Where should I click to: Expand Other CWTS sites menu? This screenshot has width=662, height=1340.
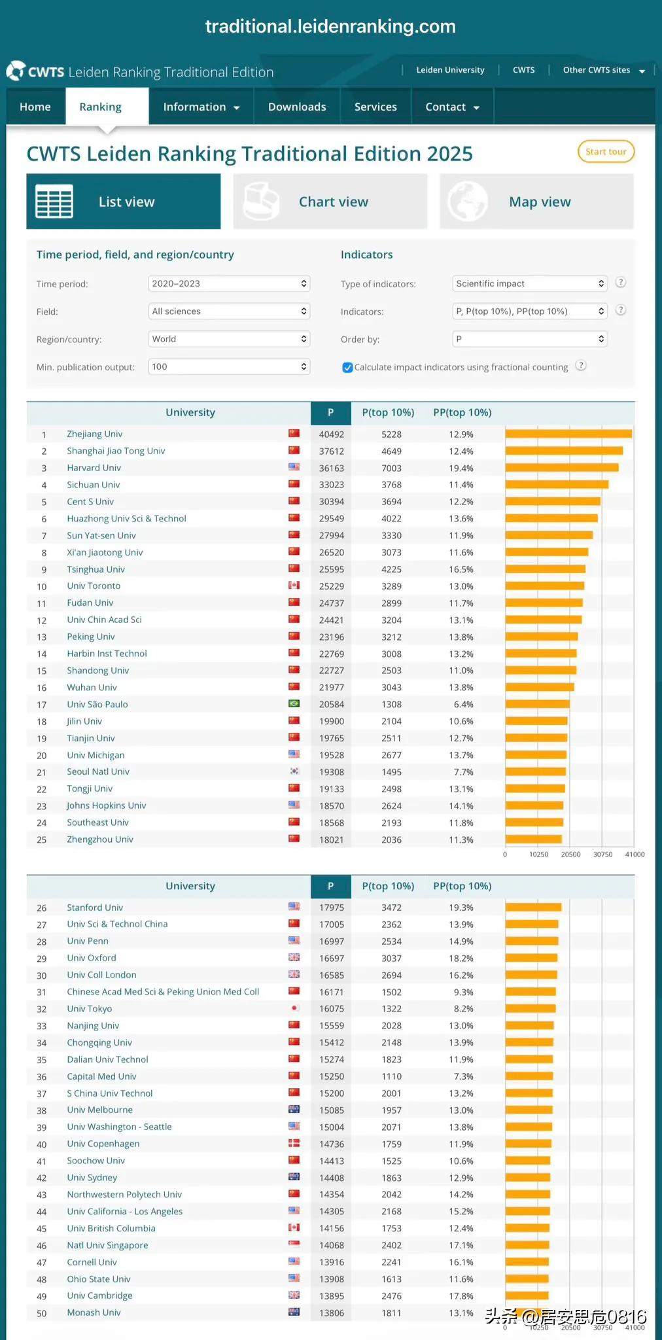604,70
